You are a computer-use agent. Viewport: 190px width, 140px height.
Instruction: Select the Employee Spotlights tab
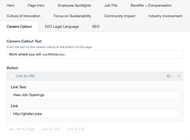(x=74, y=6)
